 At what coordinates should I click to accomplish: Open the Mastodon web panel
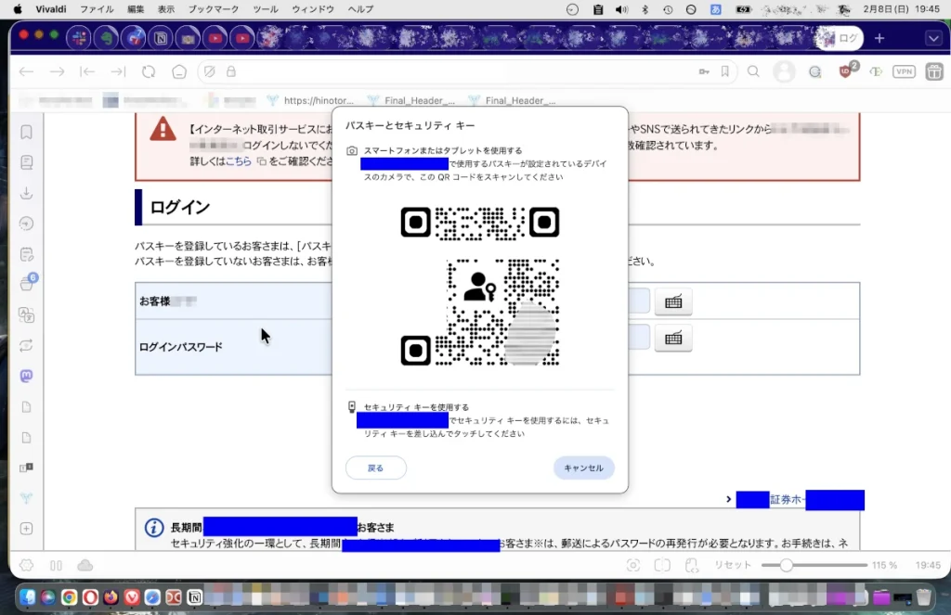(27, 377)
